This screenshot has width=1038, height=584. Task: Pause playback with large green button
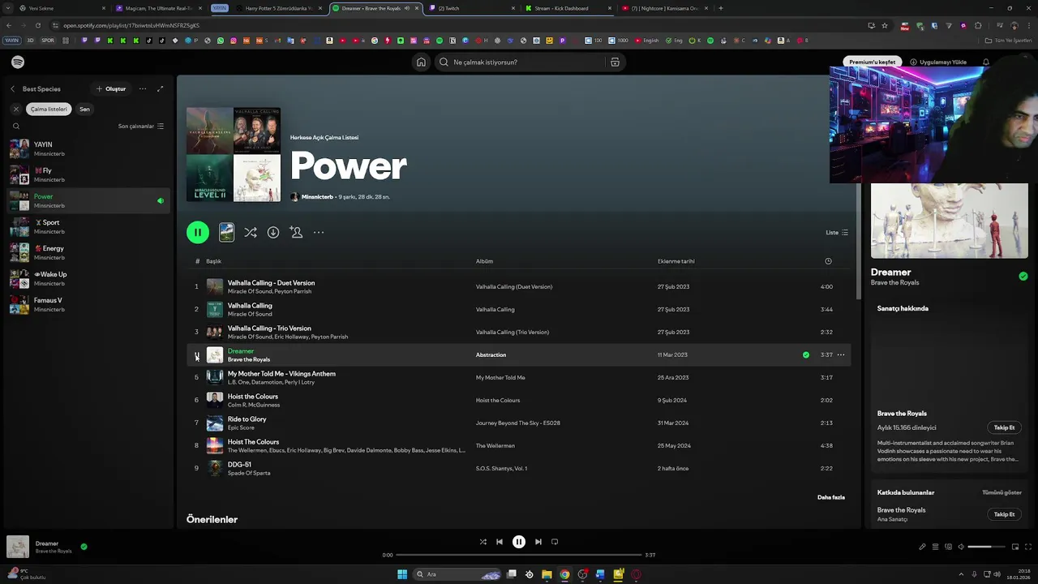click(198, 233)
